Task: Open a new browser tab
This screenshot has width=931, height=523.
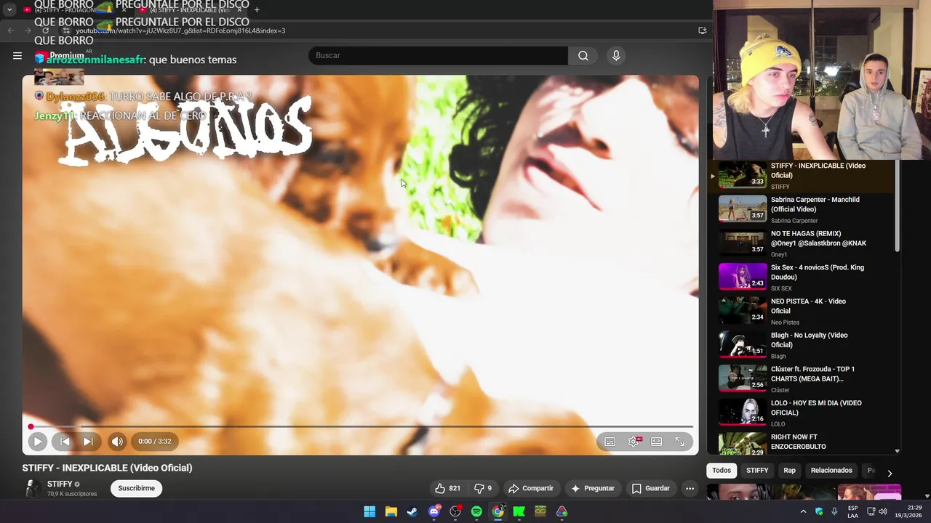Action: [x=257, y=10]
